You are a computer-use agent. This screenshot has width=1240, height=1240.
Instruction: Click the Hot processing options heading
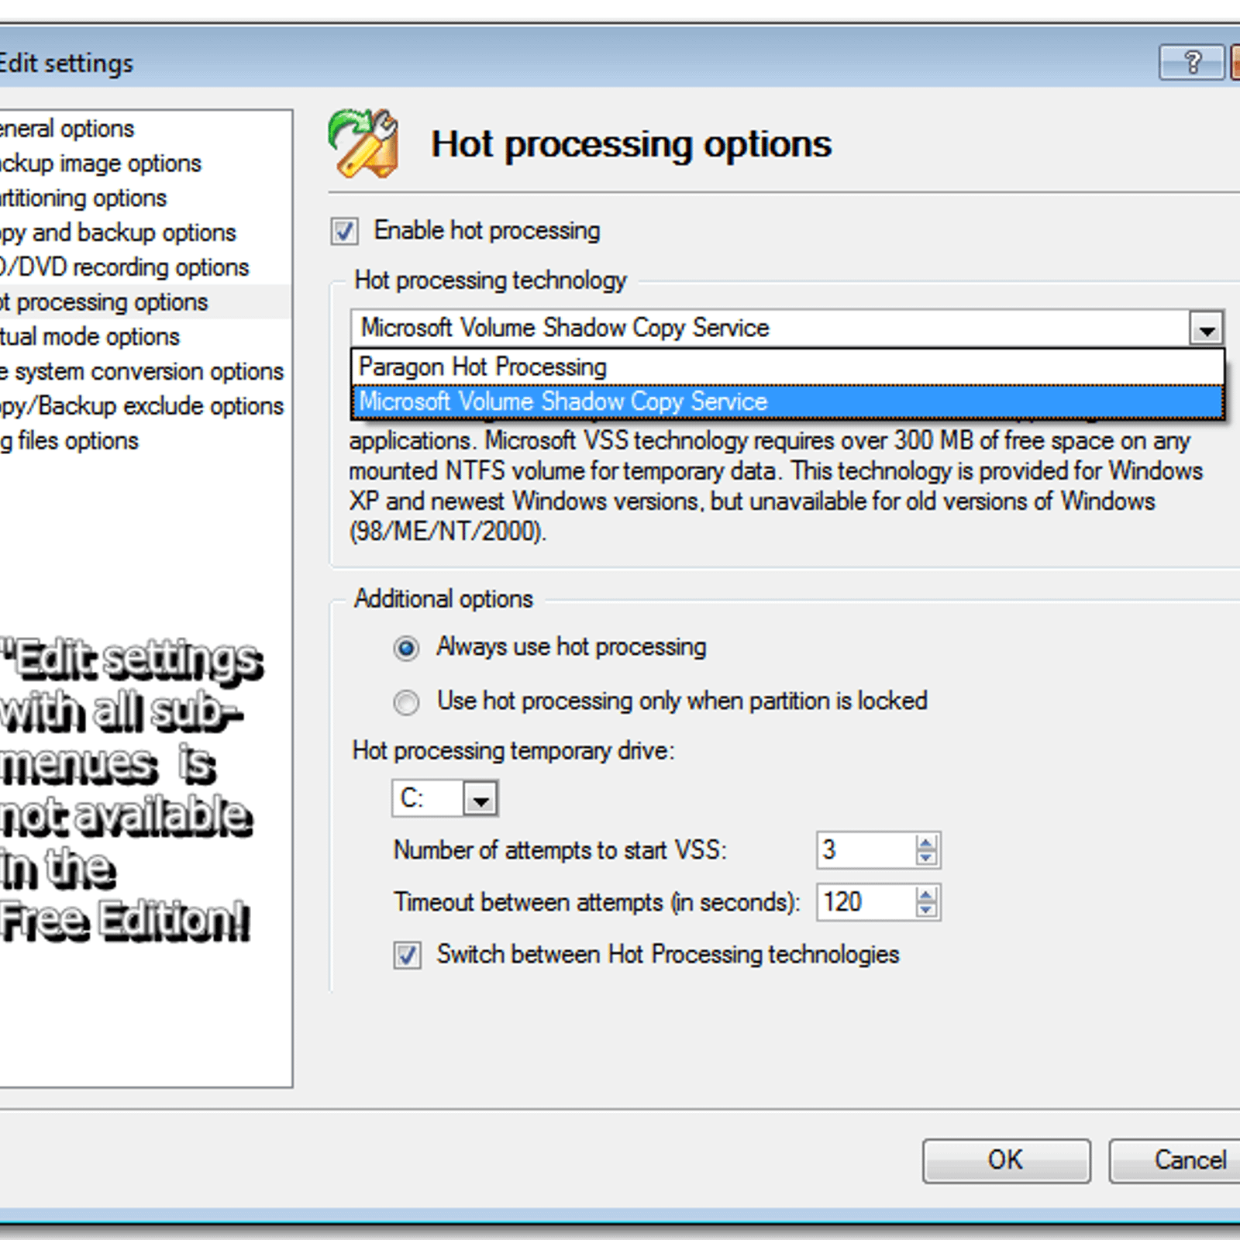[631, 144]
